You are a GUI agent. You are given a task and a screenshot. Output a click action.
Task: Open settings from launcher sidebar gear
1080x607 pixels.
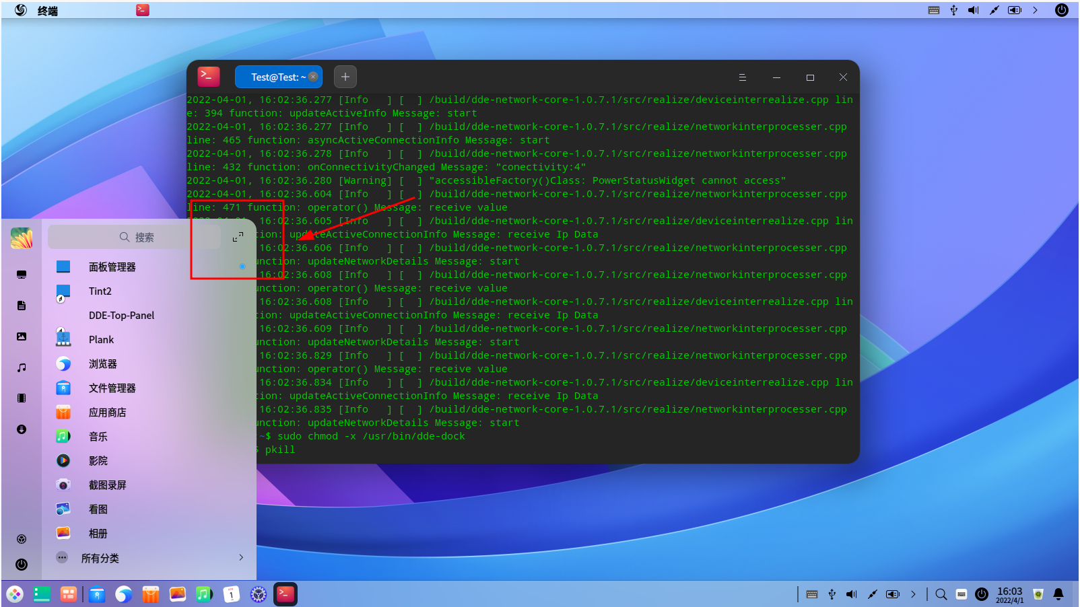click(22, 539)
